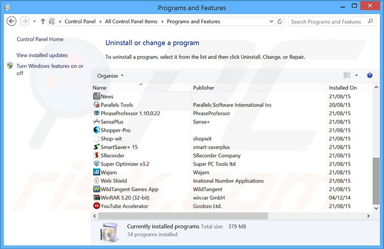Select the Super Optimizer v3.2 entry
Viewport: 384px width, 249px height.
[x=125, y=164]
